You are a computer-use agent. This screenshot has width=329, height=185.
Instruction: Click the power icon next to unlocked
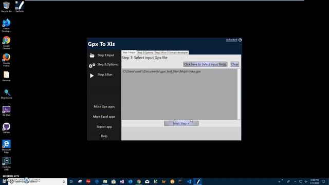240,40
